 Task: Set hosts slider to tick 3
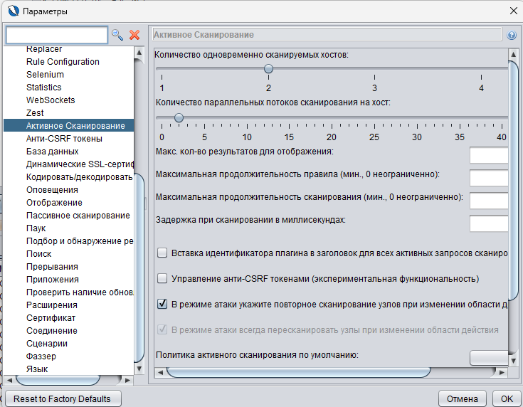374,69
